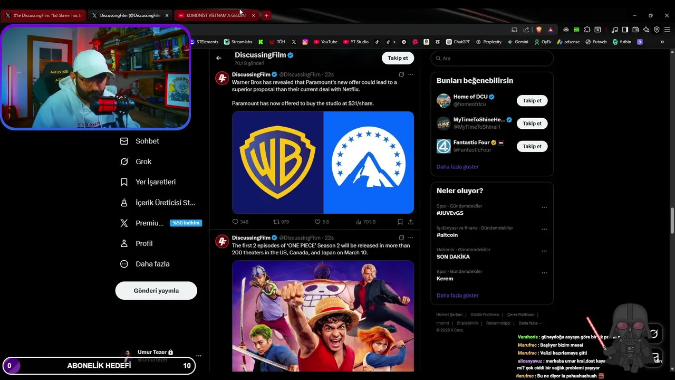The width and height of the screenshot is (675, 380).
Task: Repost the Warner Bros post
Action: pos(281,222)
